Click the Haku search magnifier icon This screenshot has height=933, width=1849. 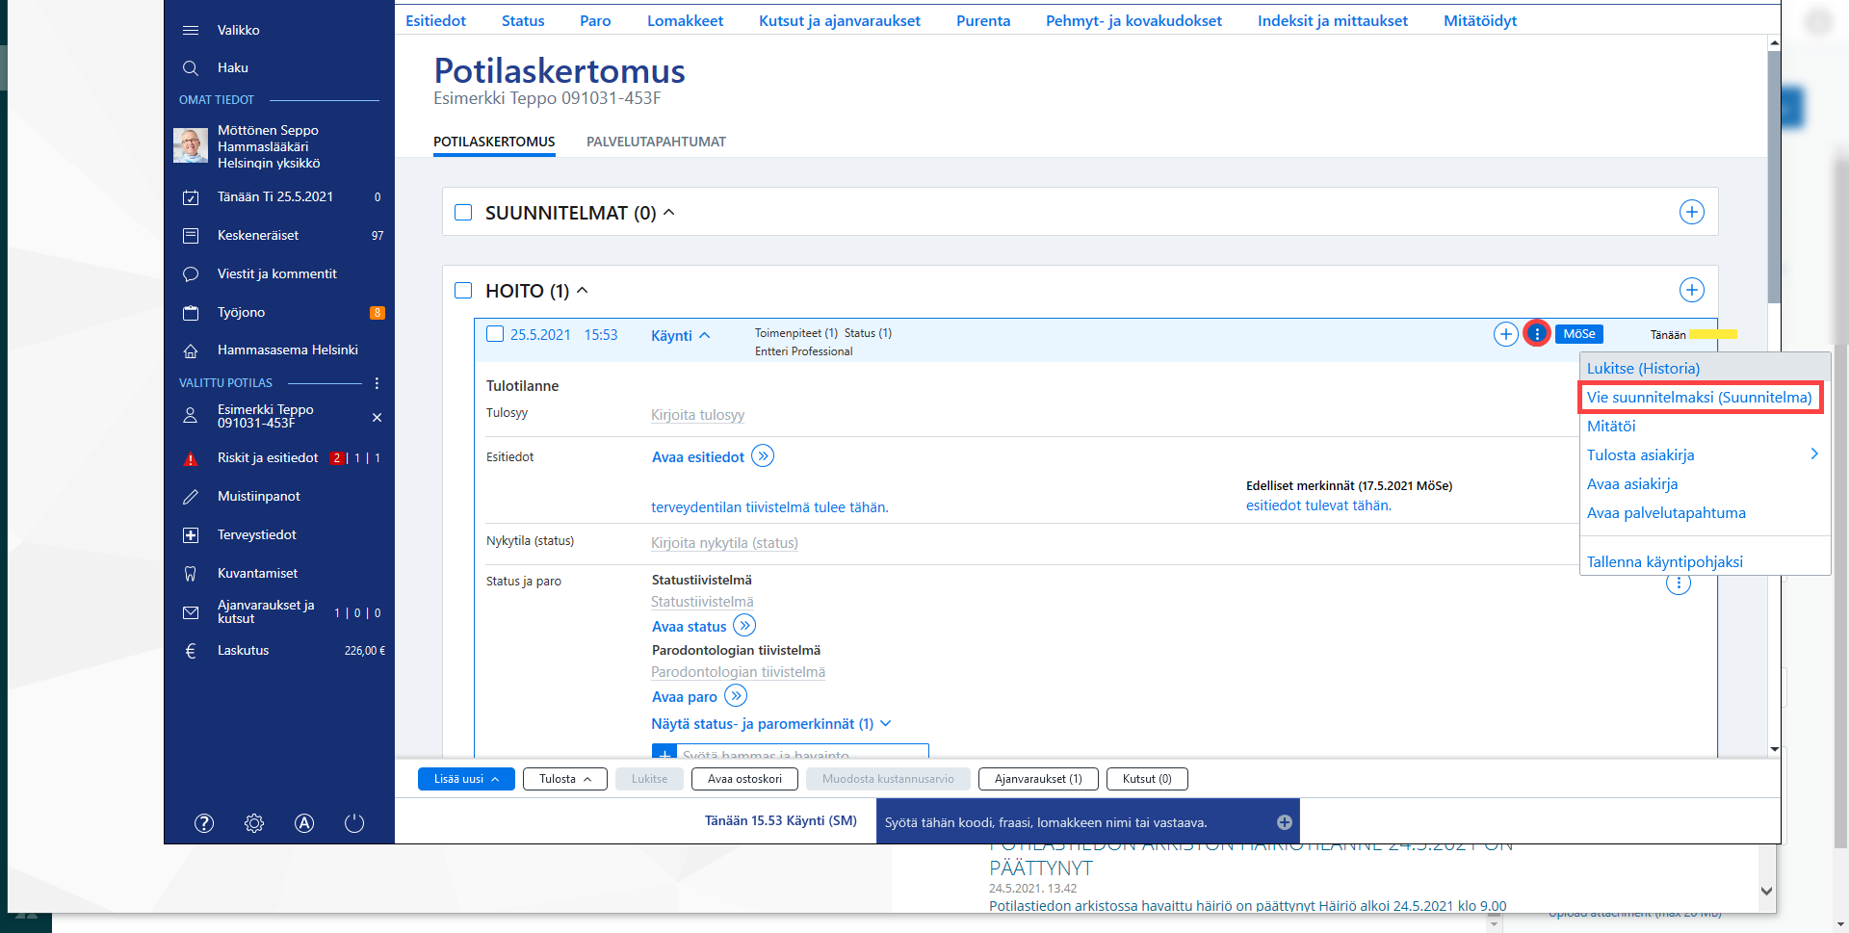(191, 67)
